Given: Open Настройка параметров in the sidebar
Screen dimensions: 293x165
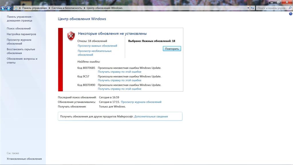Looking at the screenshot, I should (x=21, y=34).
